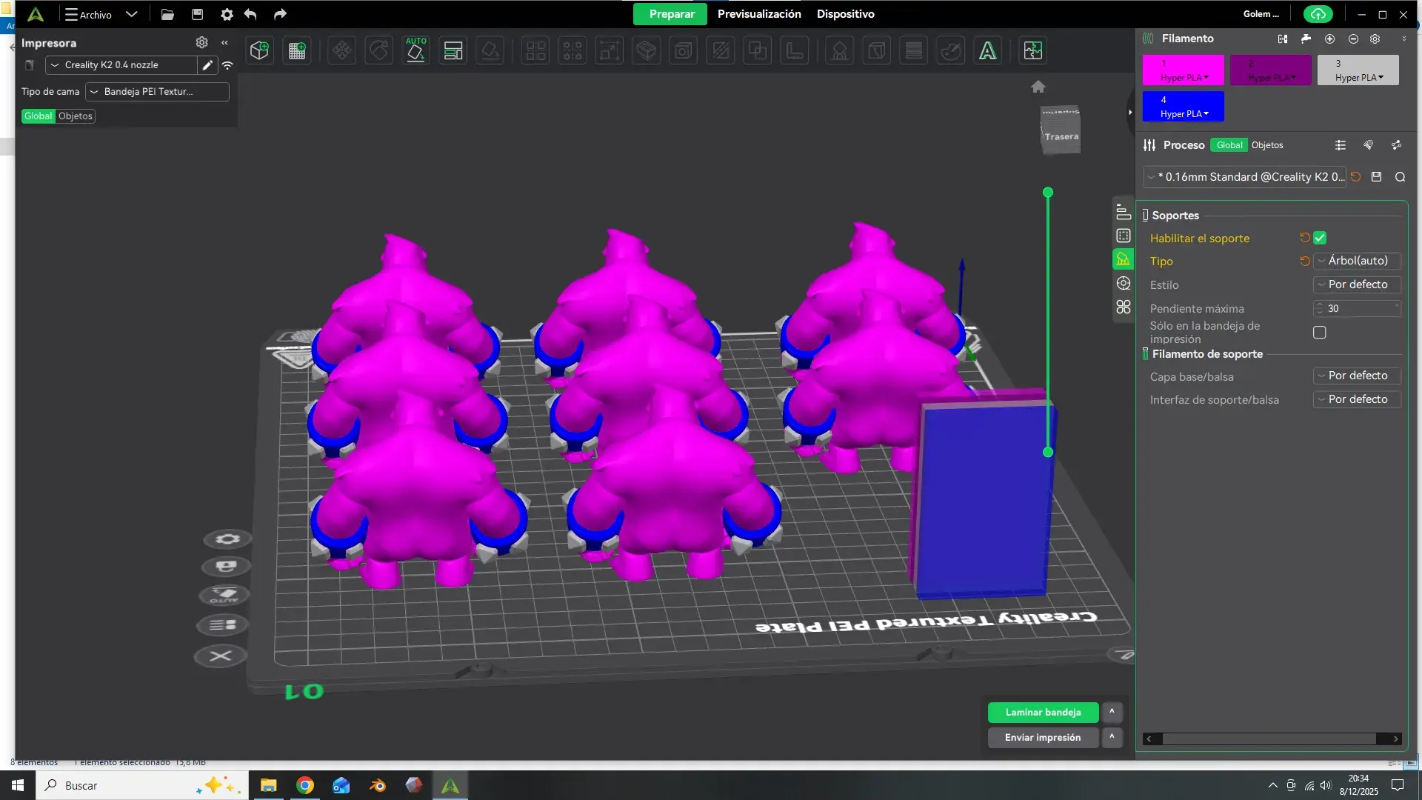Switch to the Dispositivo tab
1422x800 pixels.
click(x=846, y=14)
